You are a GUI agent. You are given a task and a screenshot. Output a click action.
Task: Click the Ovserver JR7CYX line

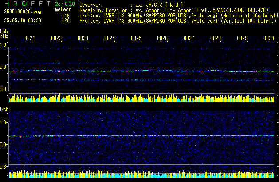[131, 5]
